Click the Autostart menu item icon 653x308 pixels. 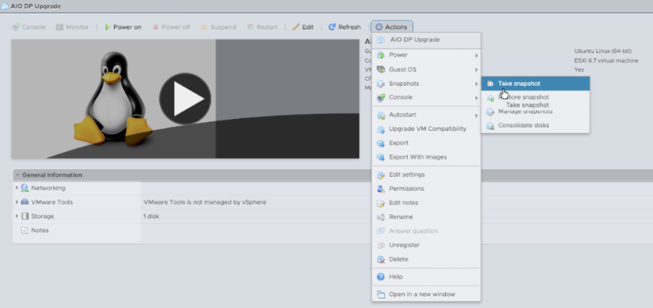point(381,115)
